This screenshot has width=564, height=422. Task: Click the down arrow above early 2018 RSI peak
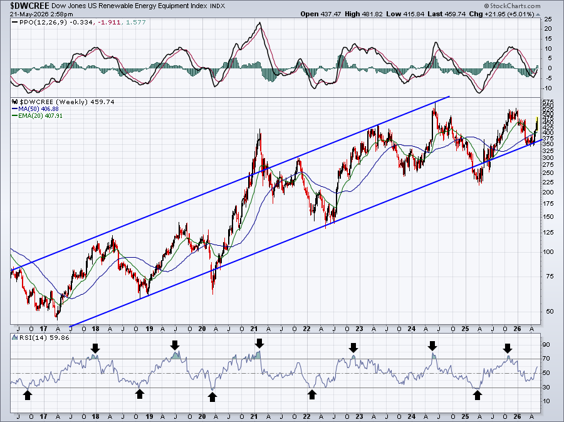point(95,348)
